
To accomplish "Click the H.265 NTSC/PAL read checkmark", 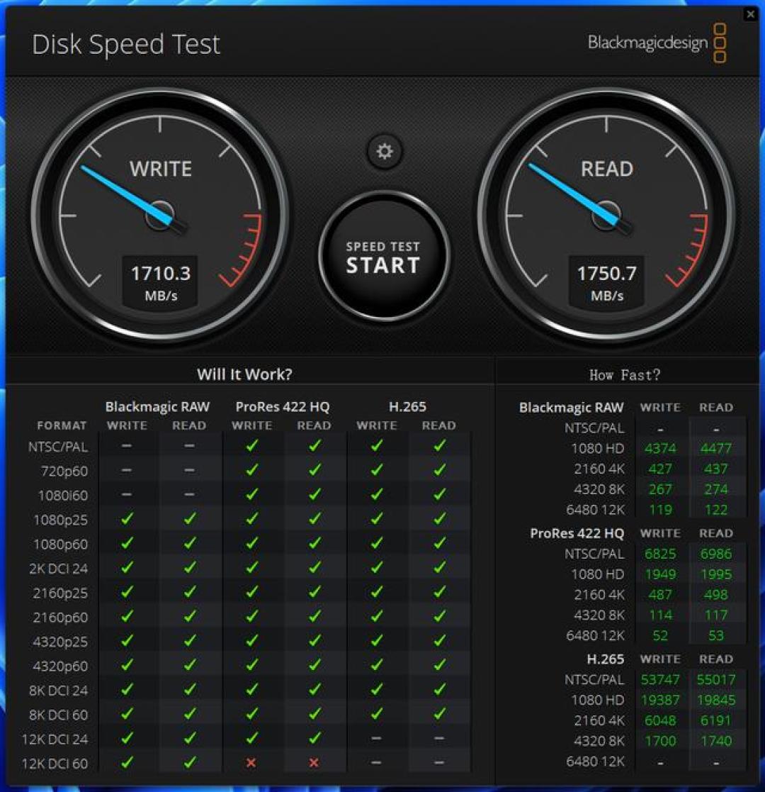I will click(x=440, y=445).
